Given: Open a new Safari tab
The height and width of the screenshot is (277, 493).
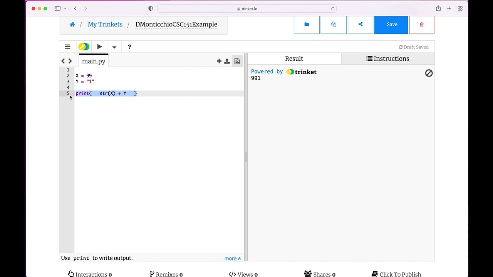Looking at the screenshot, I should click(x=449, y=8).
